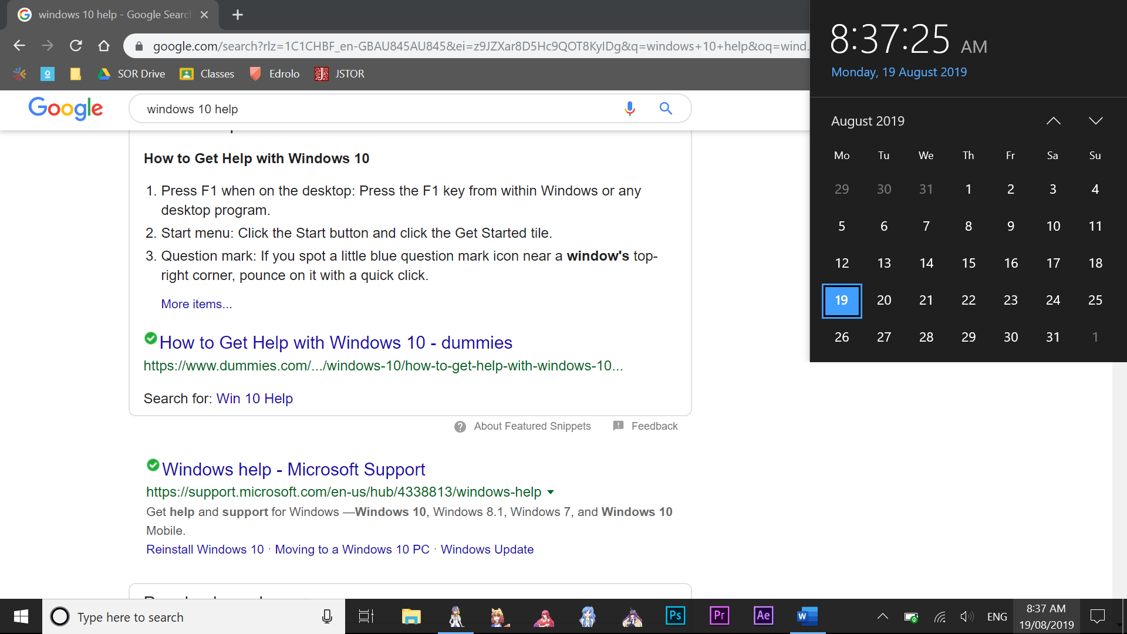1127x634 pixels.
Task: Reload the Google search page
Action: [76, 46]
